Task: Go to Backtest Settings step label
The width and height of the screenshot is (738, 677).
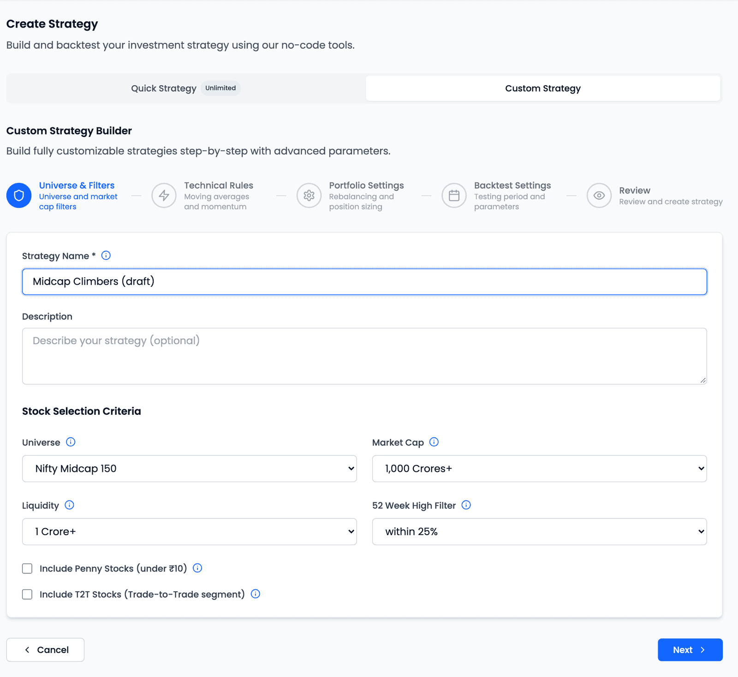Action: [x=512, y=185]
